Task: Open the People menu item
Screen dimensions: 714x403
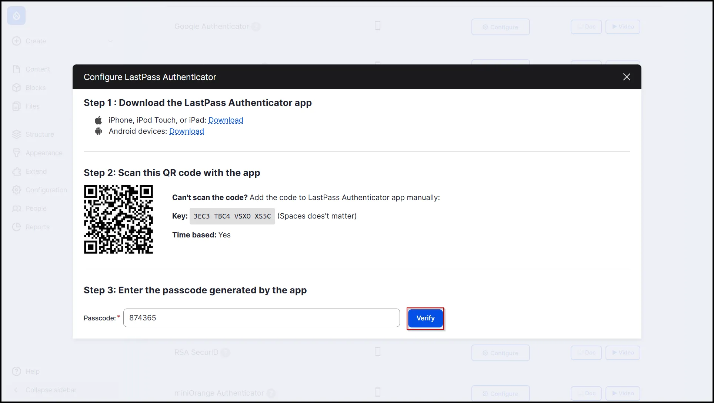Action: [36, 209]
